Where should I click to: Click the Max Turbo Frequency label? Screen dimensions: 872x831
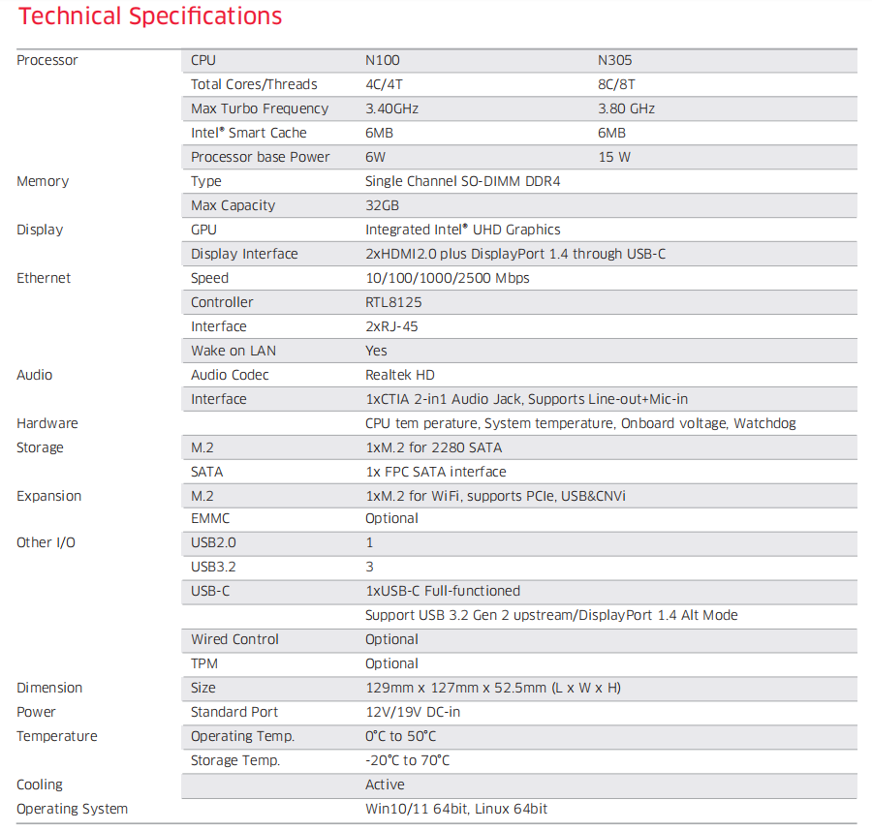260,108
